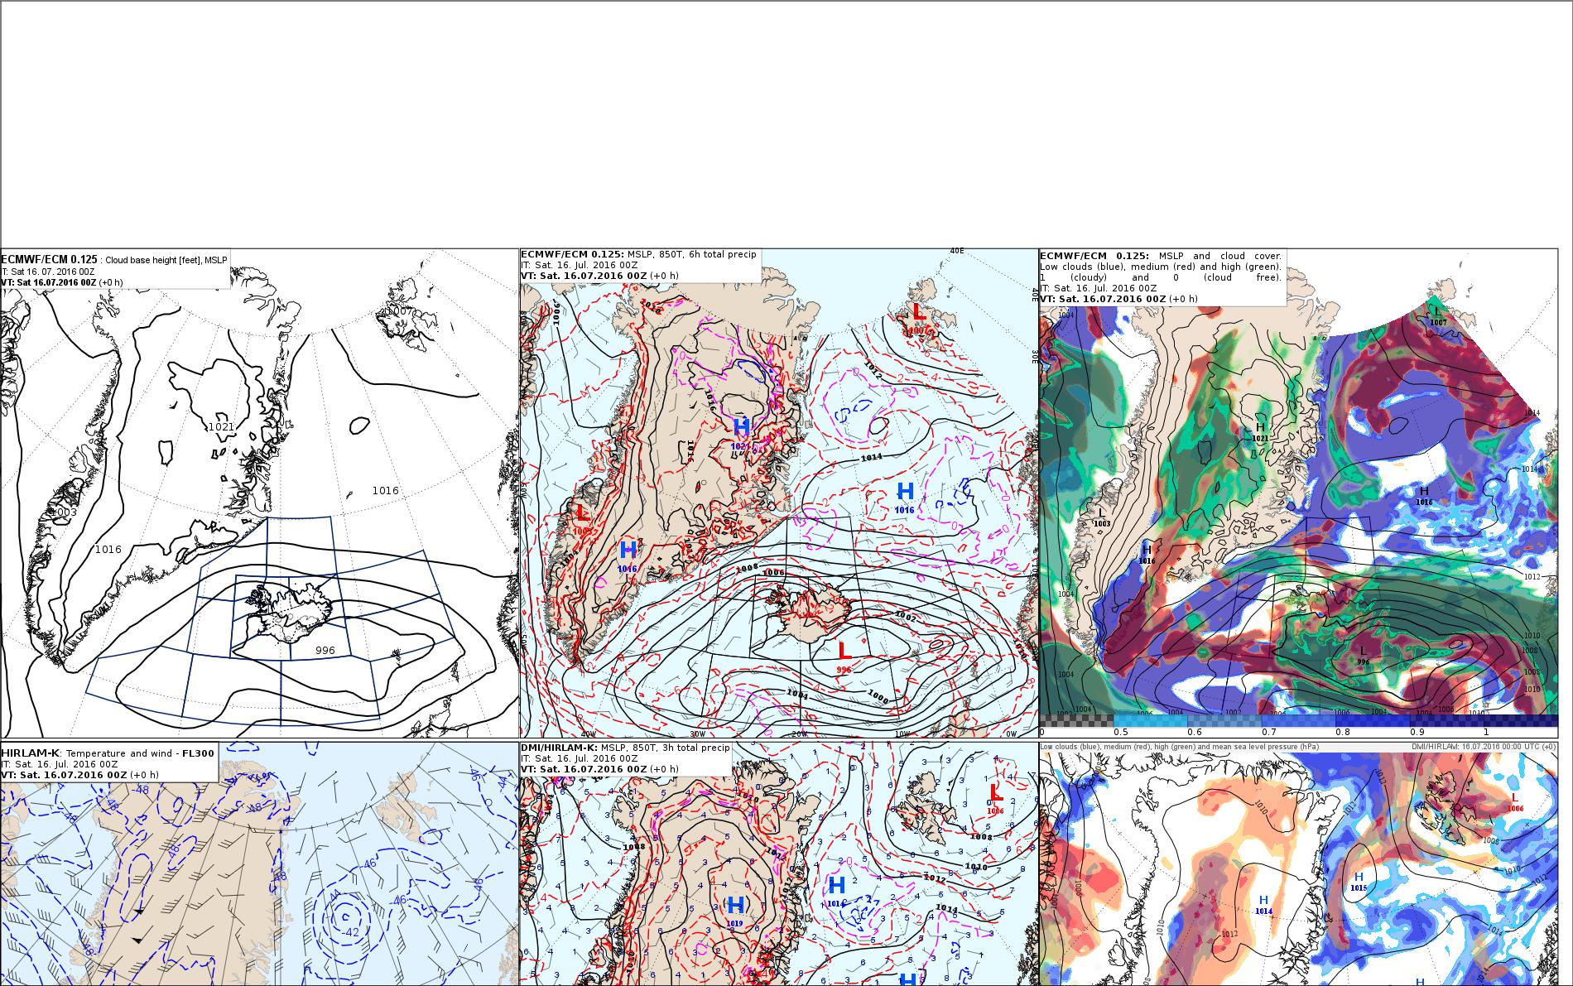The width and height of the screenshot is (1573, 986).
Task: Open the ECMWF MSLP 850T 6h total precip map
Action: (x=778, y=493)
